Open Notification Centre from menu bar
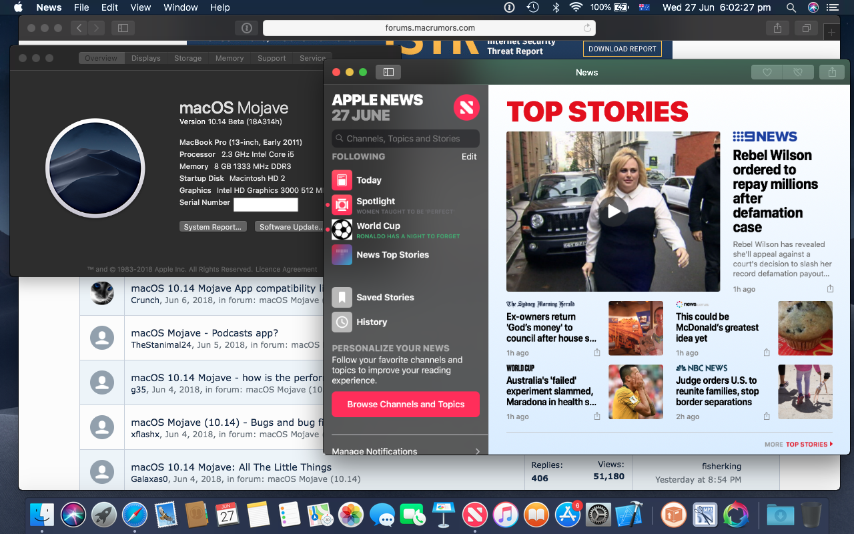This screenshot has height=534, width=854. tap(831, 7)
